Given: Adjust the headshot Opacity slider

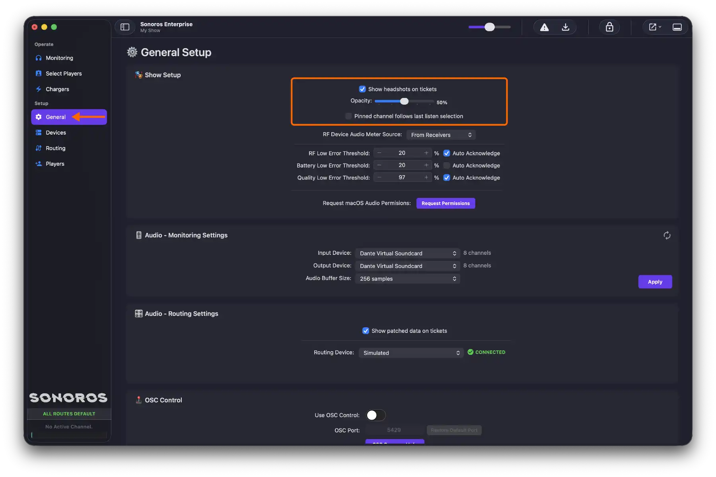Looking at the screenshot, I should (x=404, y=101).
